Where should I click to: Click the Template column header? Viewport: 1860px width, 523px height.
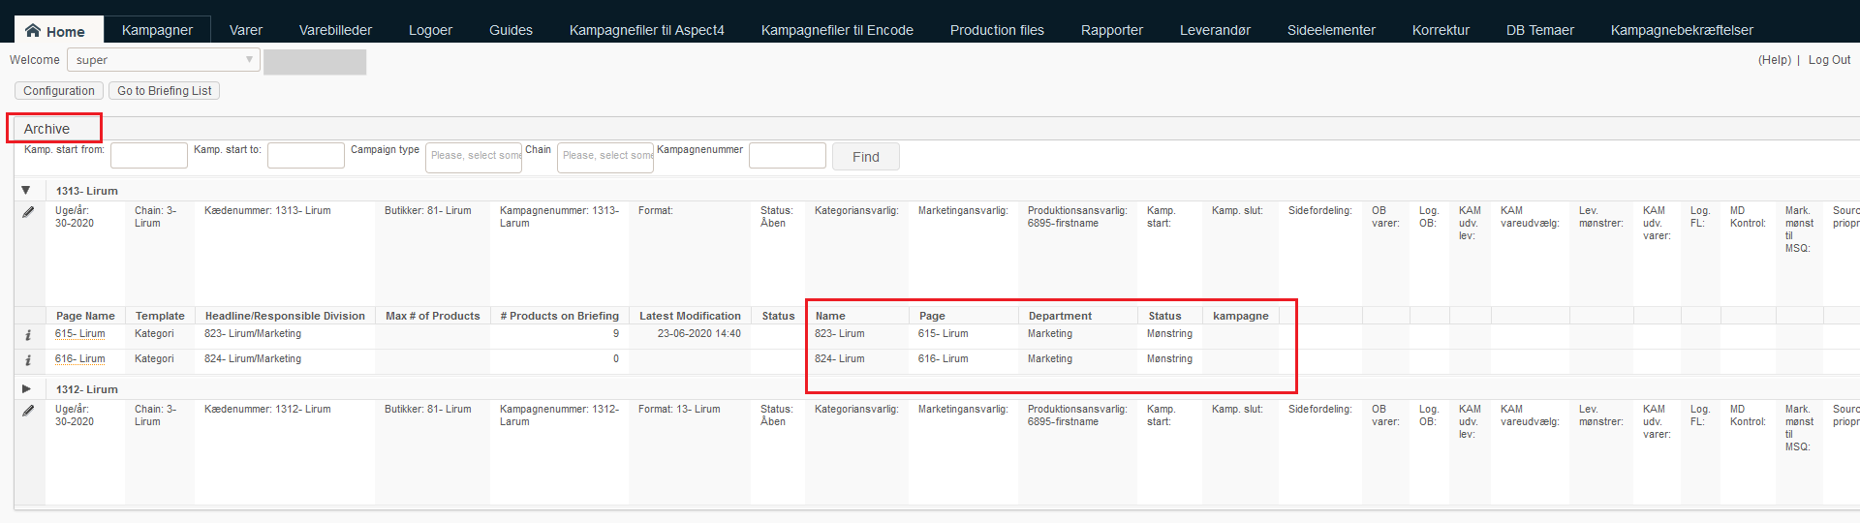(x=160, y=316)
